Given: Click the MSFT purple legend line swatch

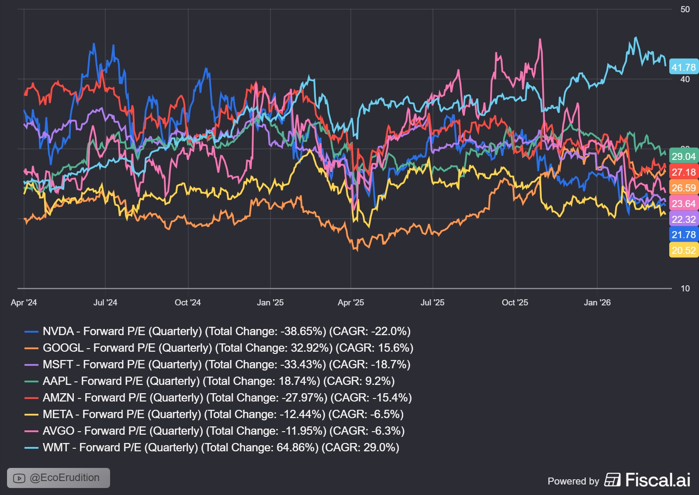Looking at the screenshot, I should (31, 365).
